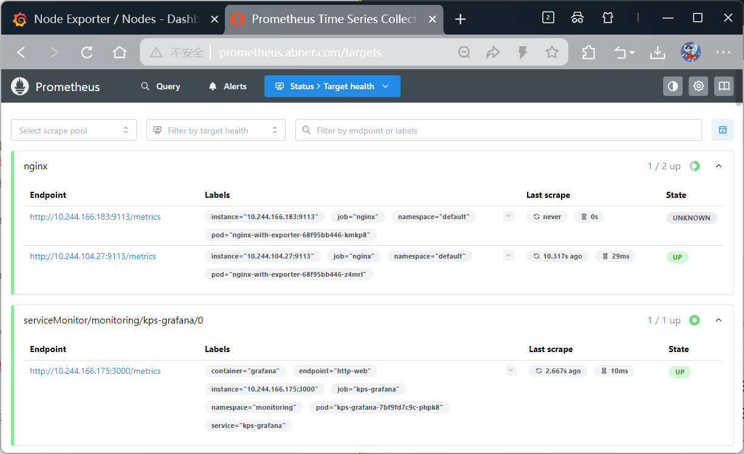Click the incognito glasses icon in title bar
This screenshot has width=744, height=454.
tap(577, 18)
